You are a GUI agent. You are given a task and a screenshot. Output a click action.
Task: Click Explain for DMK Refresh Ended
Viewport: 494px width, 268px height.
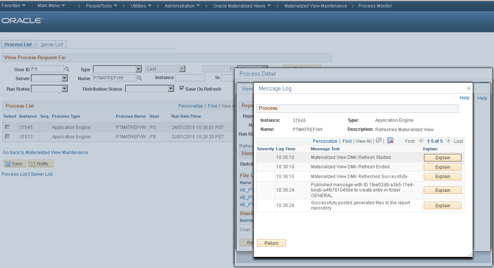(x=443, y=167)
